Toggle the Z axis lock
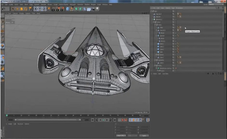Image resolution: width=227 pixels, height=139 pixels. pos(44,9)
